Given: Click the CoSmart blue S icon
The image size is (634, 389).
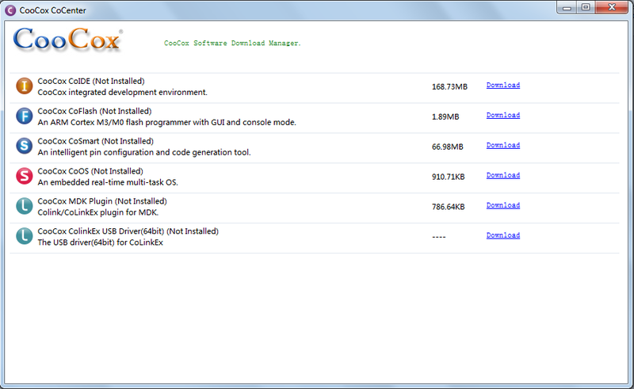Looking at the screenshot, I should pyautogui.click(x=25, y=147).
